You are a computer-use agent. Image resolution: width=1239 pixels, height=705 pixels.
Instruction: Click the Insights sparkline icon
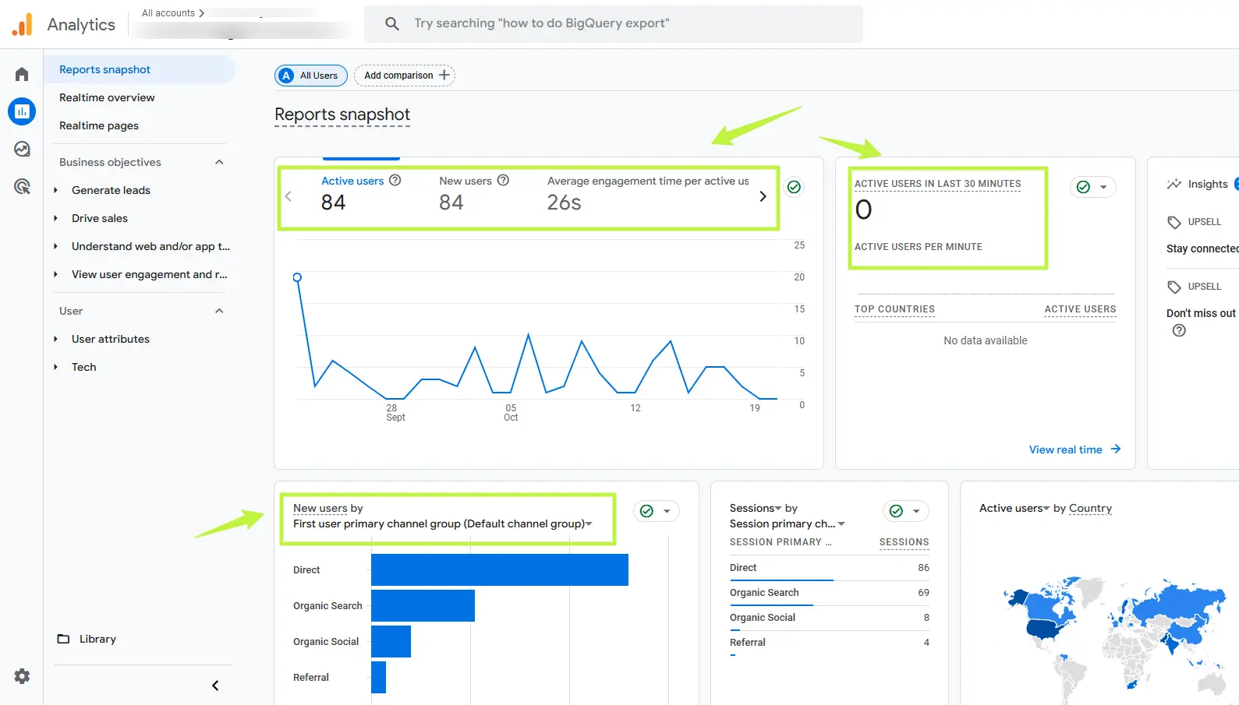click(1174, 184)
